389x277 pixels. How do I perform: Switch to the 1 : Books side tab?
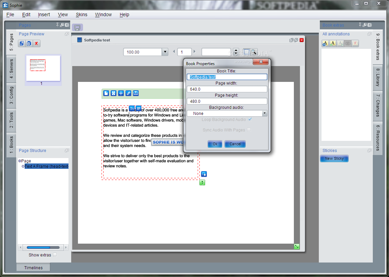coord(11,145)
